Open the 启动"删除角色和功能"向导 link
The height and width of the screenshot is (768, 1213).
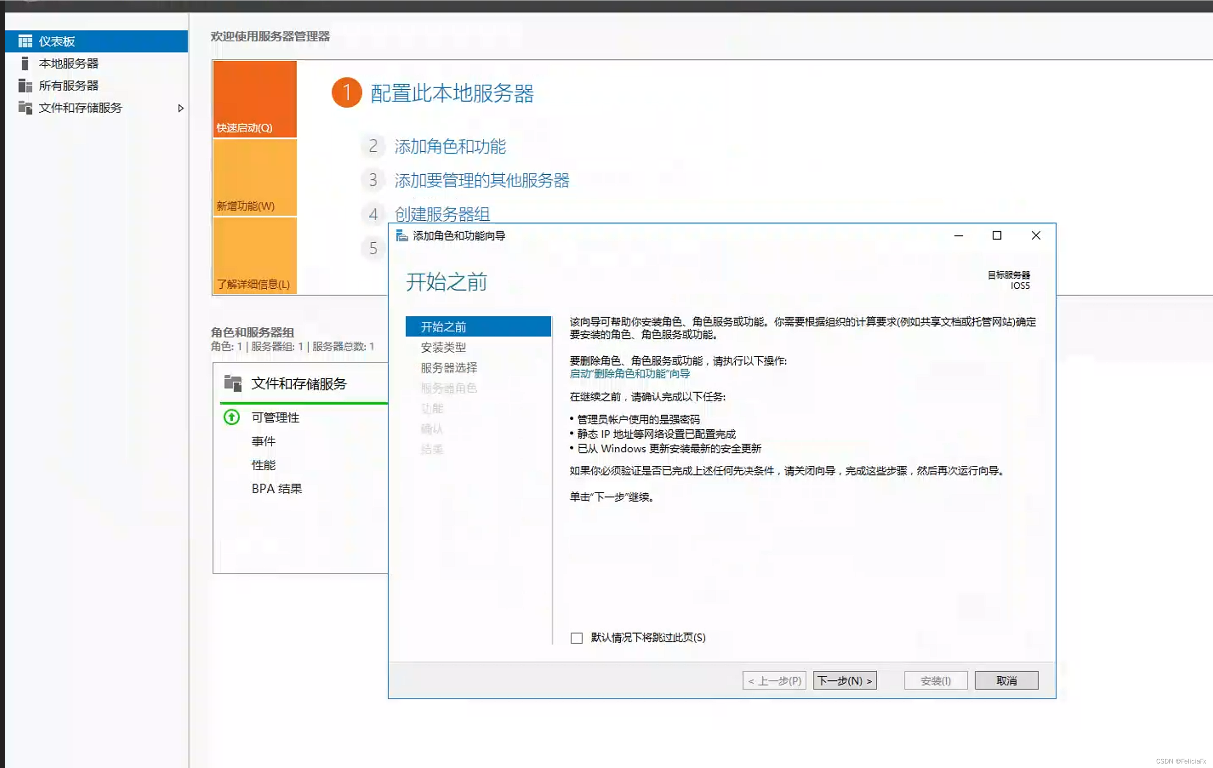coord(630,373)
